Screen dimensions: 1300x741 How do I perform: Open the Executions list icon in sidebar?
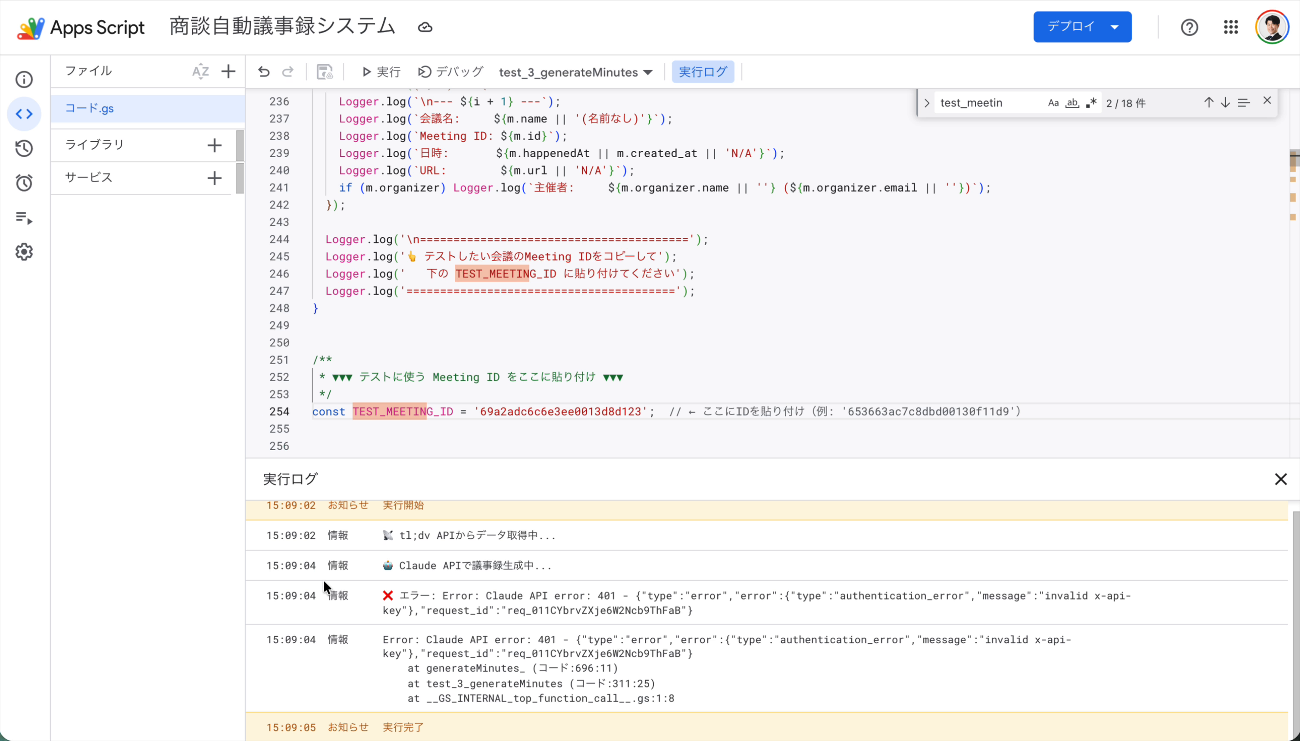coord(24,218)
